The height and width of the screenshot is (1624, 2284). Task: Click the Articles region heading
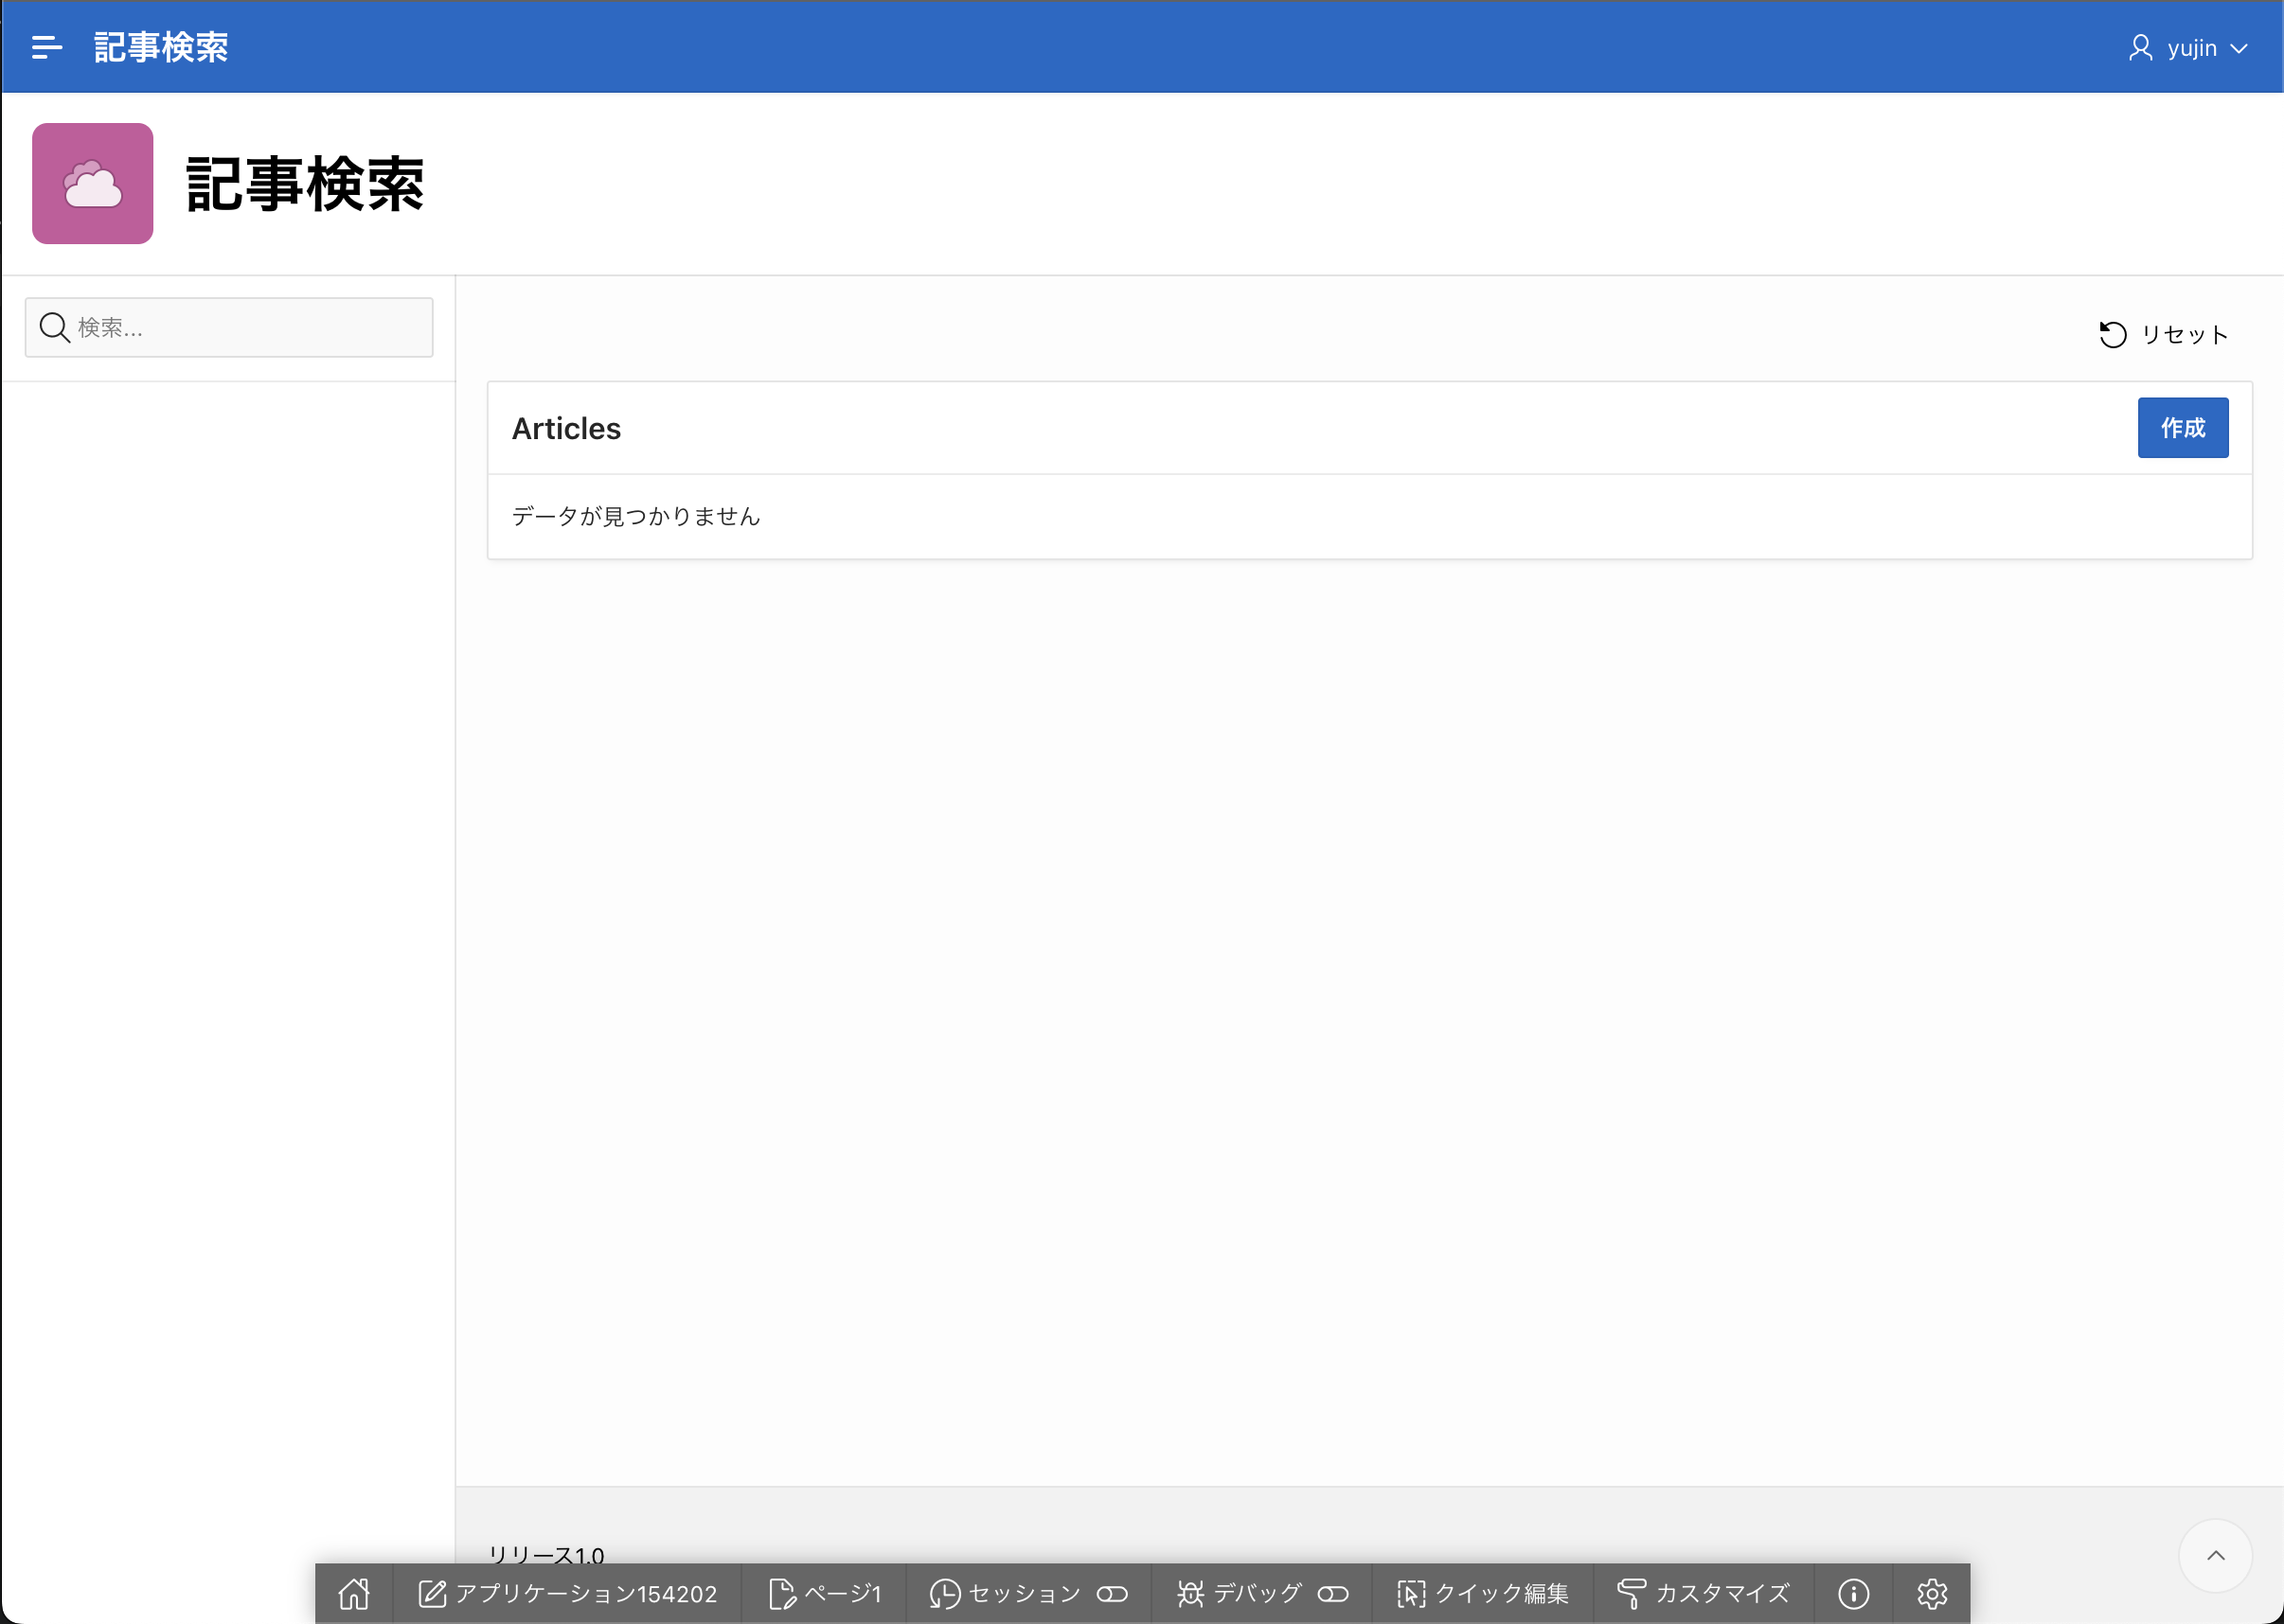[566, 428]
